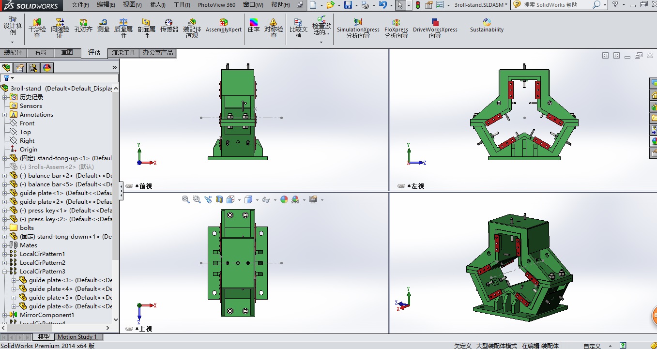Screen dimensions: 657x349
Task: Start DriveWorksXpress wizard
Action: [x=435, y=29]
